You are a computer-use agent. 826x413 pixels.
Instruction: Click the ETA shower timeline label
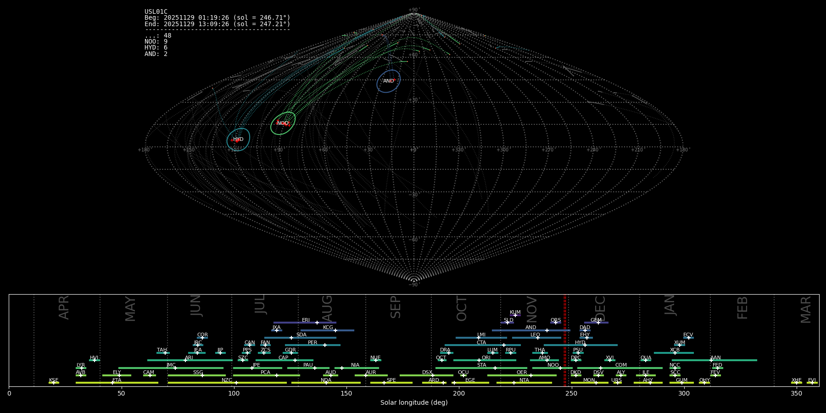tap(117, 380)
